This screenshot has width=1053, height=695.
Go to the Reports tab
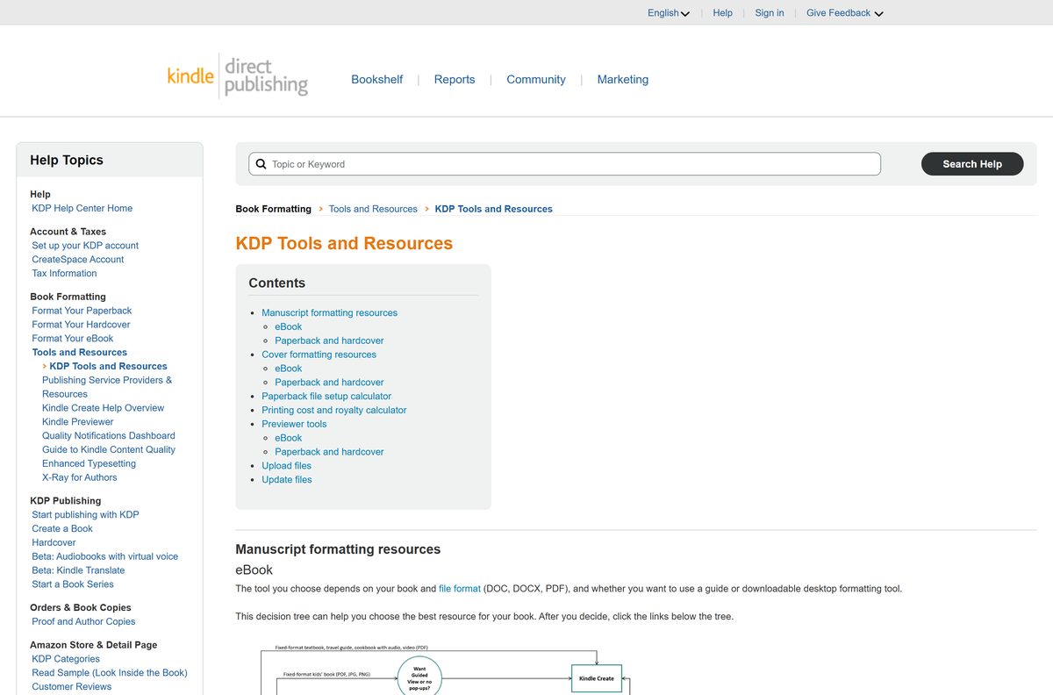click(x=455, y=79)
